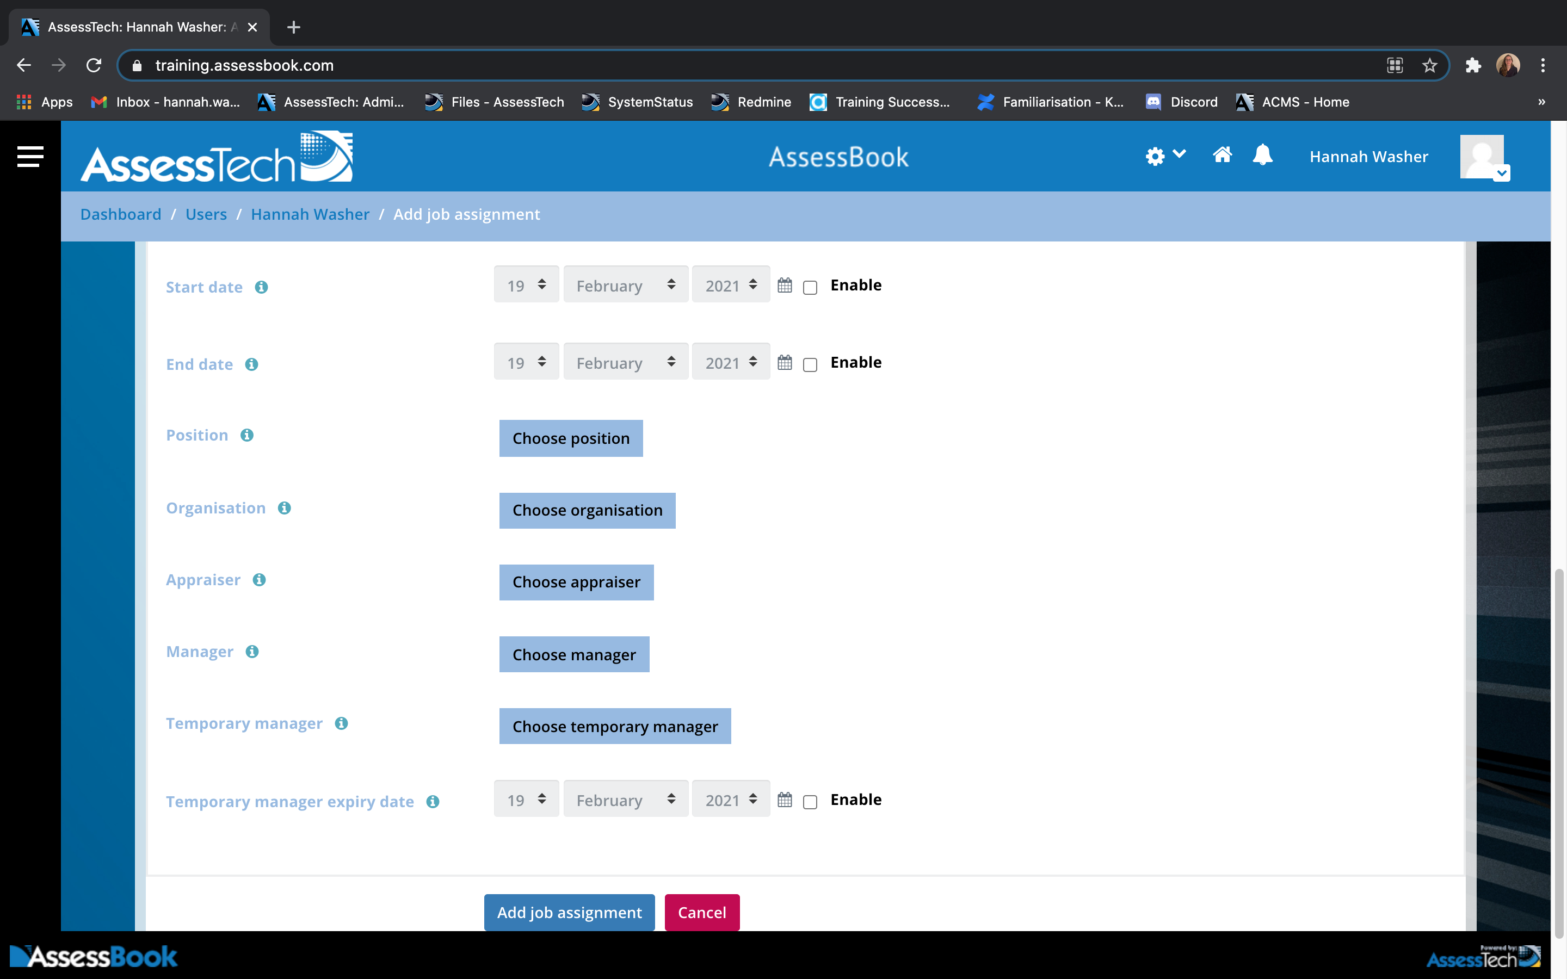1567x979 pixels.
Task: Open the Chrome profile picture
Action: point(1508,65)
